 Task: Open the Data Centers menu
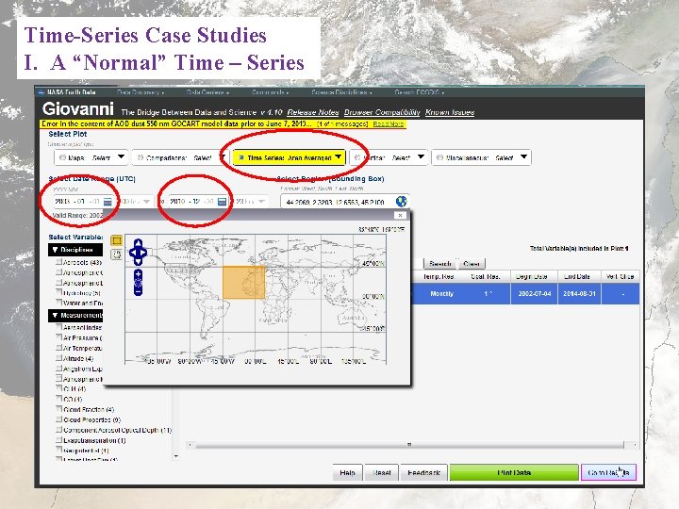[207, 92]
